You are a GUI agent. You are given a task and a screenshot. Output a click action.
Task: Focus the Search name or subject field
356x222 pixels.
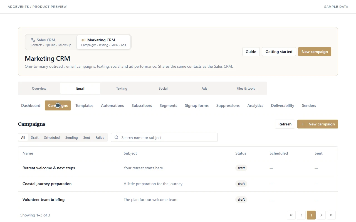(164, 137)
